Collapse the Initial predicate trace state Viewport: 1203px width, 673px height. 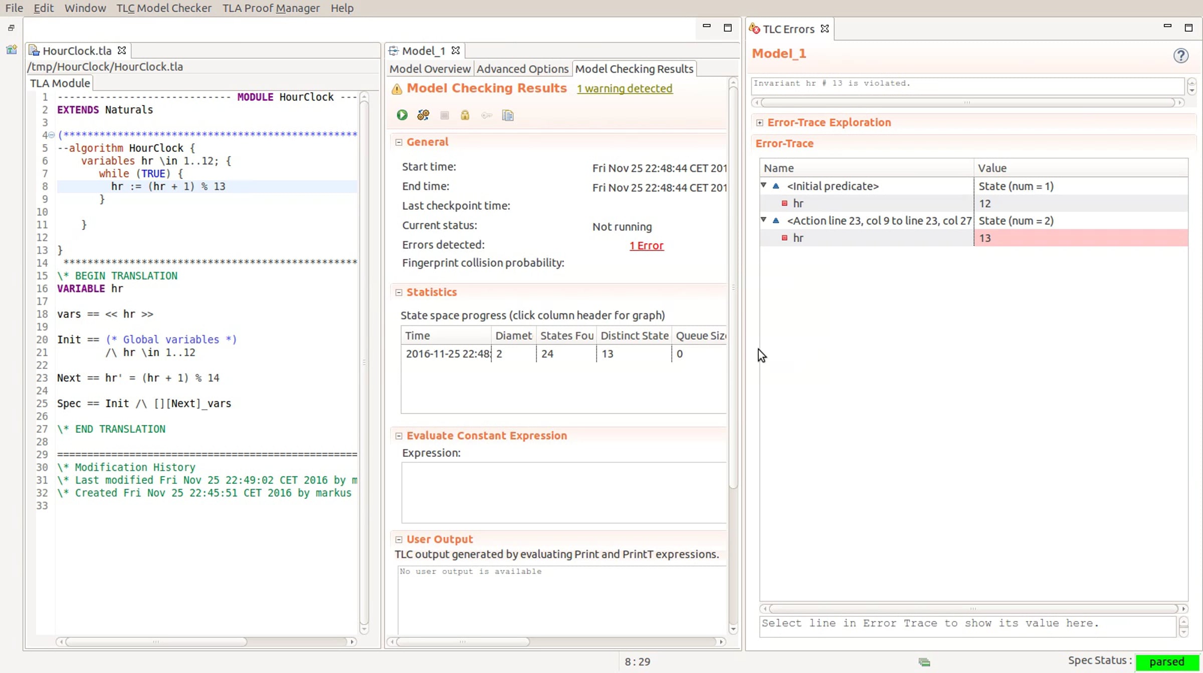point(763,185)
